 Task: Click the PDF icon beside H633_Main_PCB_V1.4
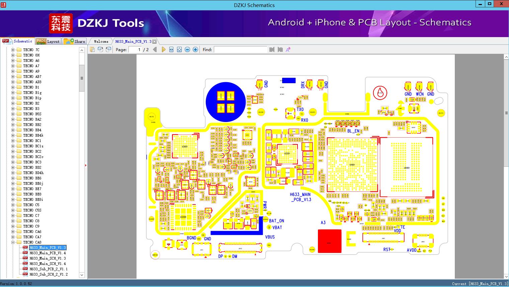tap(25, 253)
